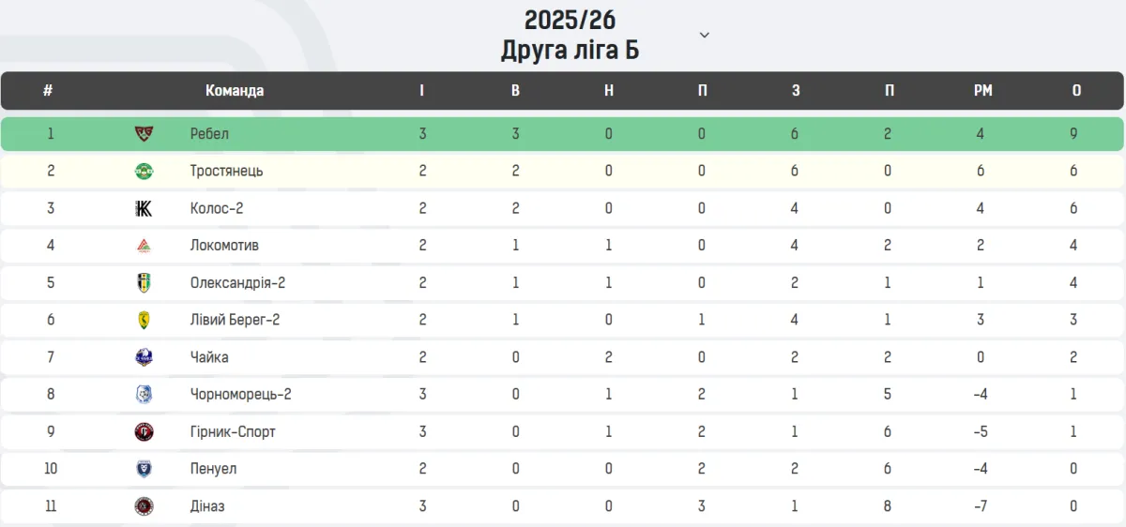Open the Ребел team name link
This screenshot has height=527, width=1126.
pos(209,134)
